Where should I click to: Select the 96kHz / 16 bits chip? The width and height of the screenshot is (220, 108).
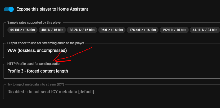click(x=112, y=30)
